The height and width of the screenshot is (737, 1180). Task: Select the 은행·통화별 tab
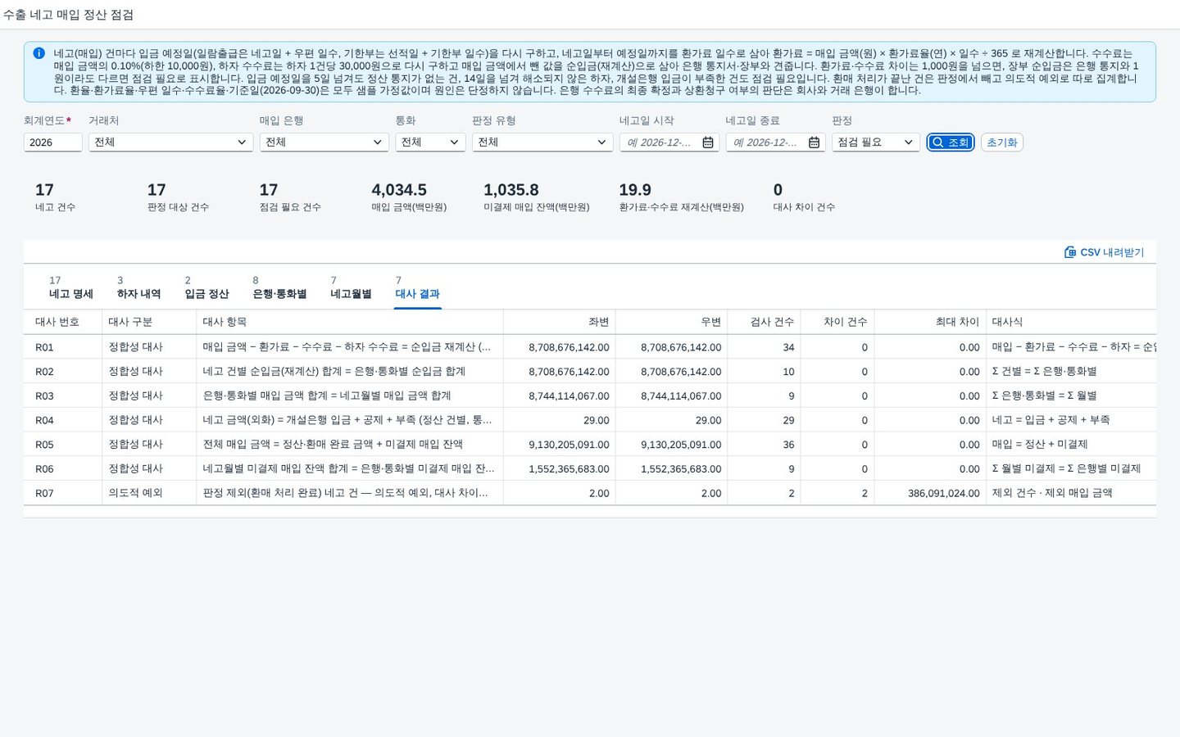coord(279,287)
